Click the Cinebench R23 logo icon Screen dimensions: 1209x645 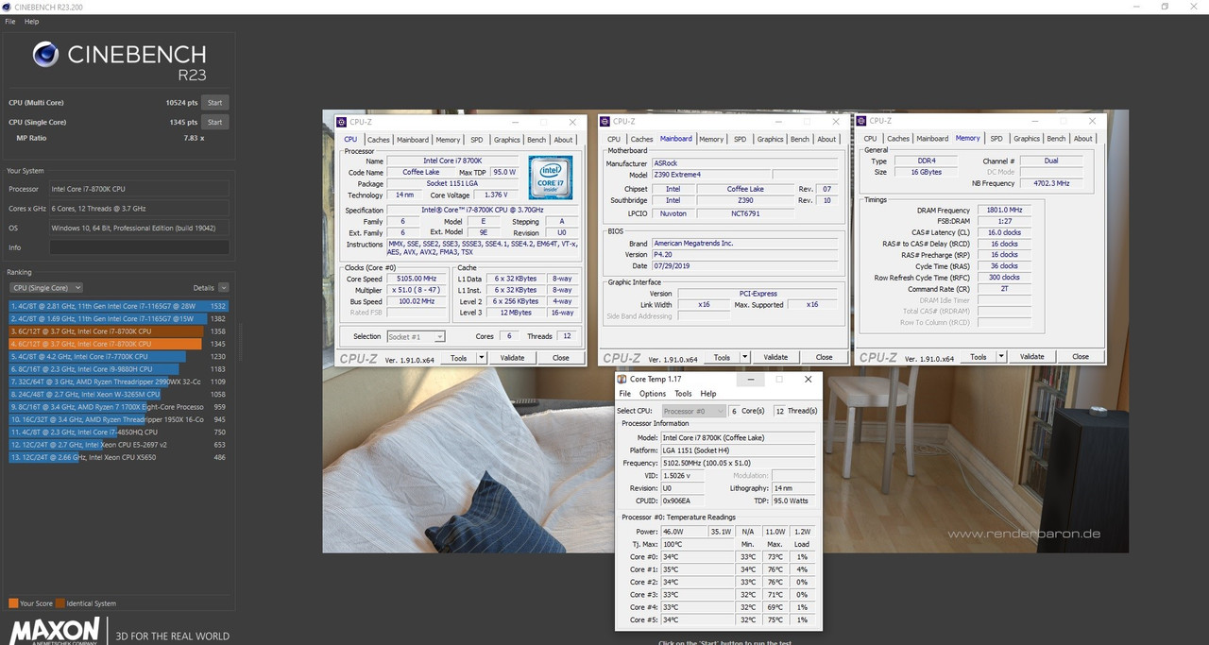click(x=45, y=55)
